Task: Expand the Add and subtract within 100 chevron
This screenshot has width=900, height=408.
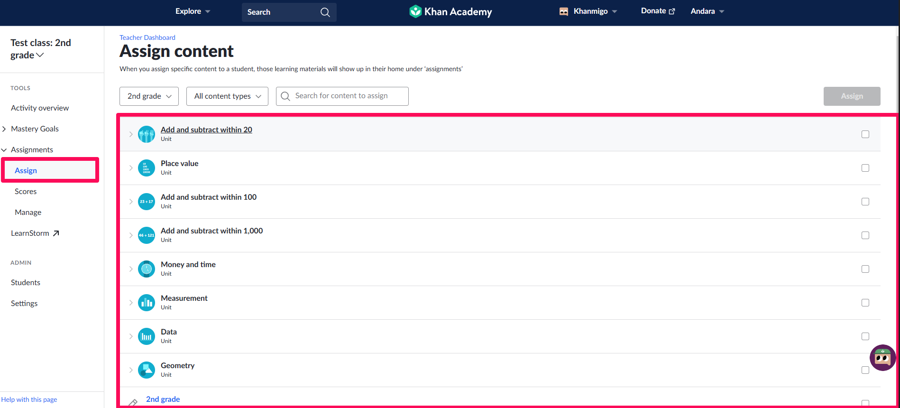Action: (x=131, y=202)
